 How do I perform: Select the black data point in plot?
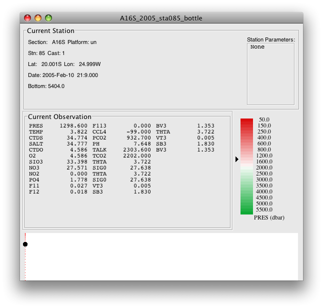(x=25, y=244)
